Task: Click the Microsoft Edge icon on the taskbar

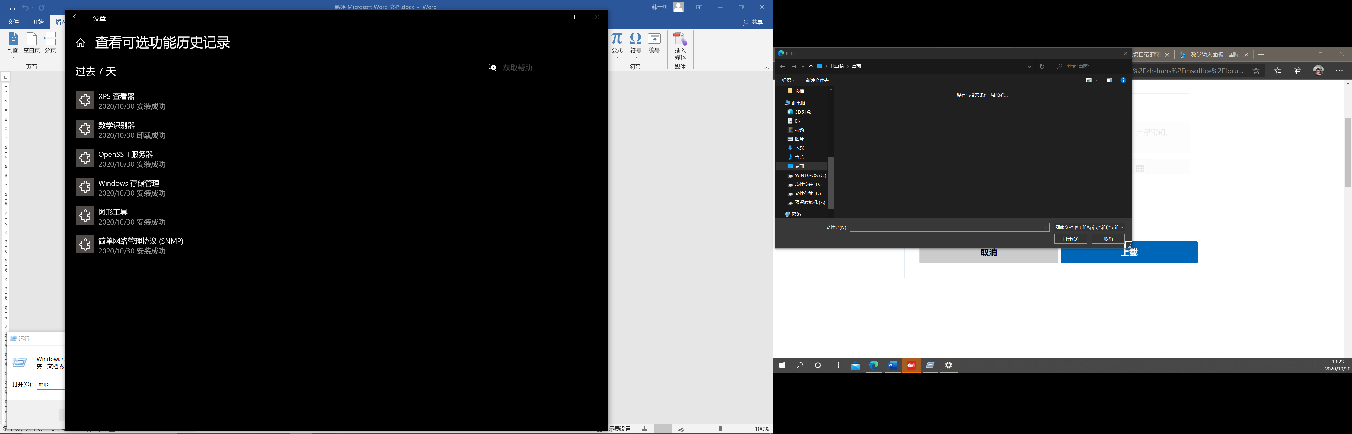Action: 874,365
